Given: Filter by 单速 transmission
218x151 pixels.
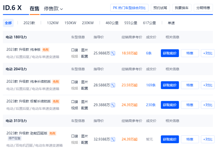Looking at the screenshot, I should pyautogui.click(x=171, y=23).
